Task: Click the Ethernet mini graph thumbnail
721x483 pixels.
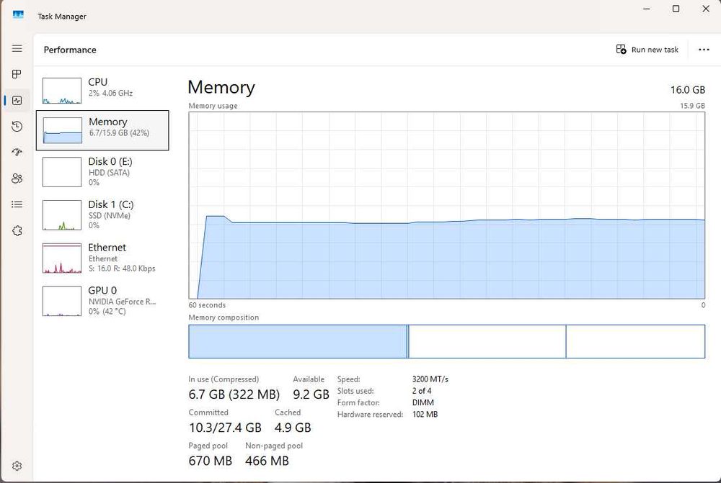Action: pyautogui.click(x=62, y=258)
